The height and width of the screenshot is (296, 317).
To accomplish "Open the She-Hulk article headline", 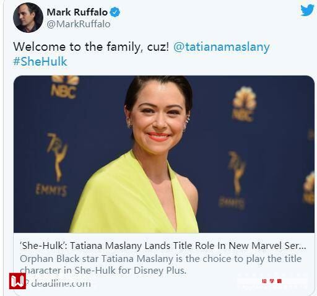I will click(x=163, y=246).
